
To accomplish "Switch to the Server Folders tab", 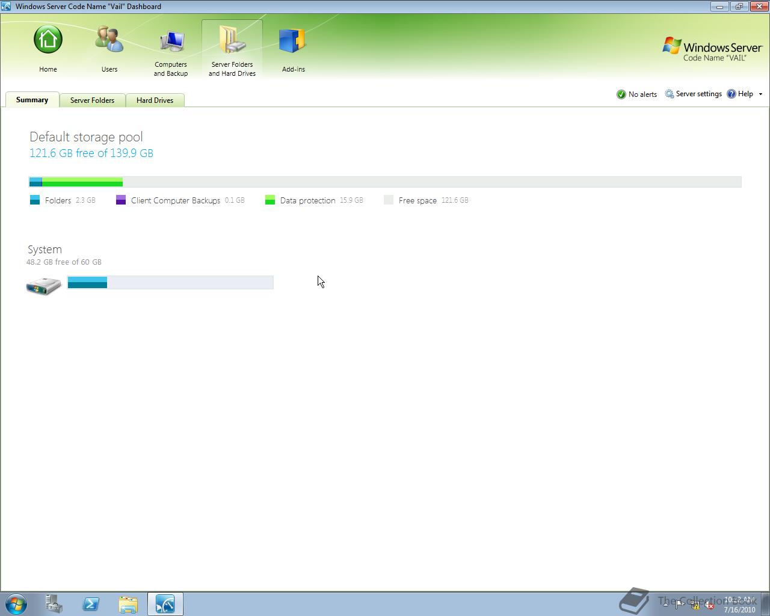I will (92, 100).
